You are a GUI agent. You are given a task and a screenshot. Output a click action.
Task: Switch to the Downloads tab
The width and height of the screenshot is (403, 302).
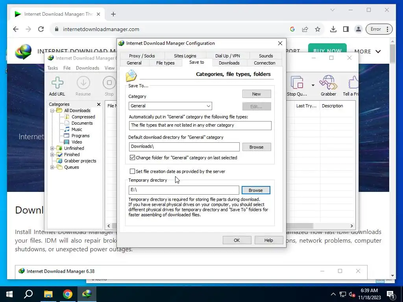[229, 63]
